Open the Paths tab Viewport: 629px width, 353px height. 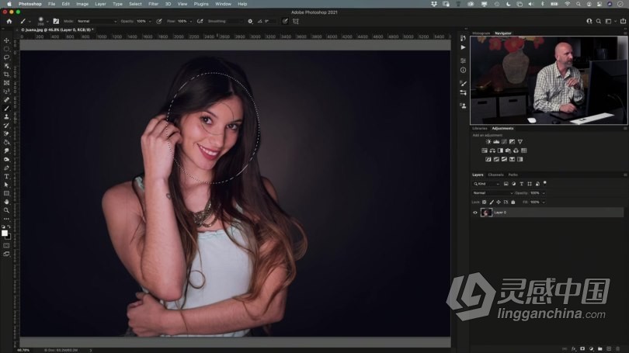point(513,175)
